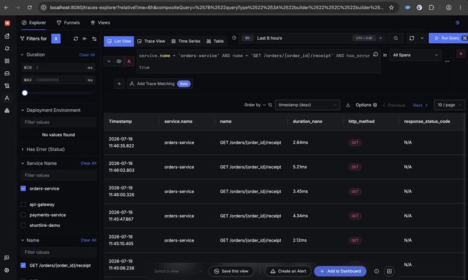Click Add Trace Matching button
Image resolution: width=468 pixels, height=280 pixels.
160,84
